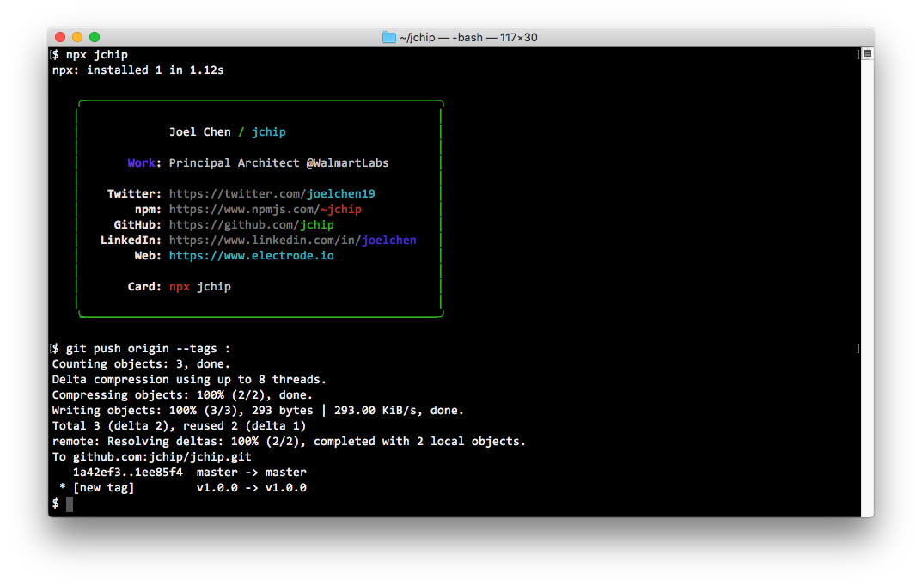This screenshot has height=586, width=922.
Task: Click the red close window button
Action: click(60, 37)
